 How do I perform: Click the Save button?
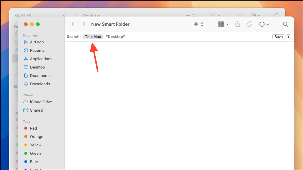pyautogui.click(x=278, y=37)
